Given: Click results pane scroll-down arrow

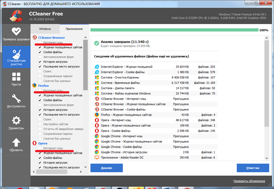Looking at the screenshot, I should (267, 158).
